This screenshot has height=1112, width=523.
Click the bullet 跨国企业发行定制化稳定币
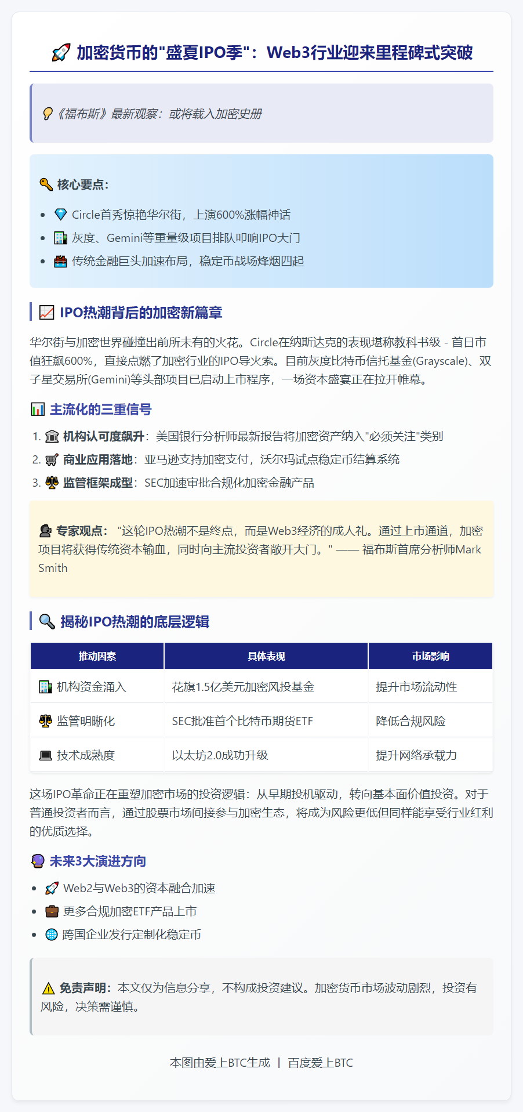[132, 934]
